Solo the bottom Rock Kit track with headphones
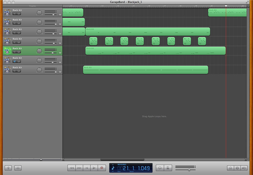Image resolution: width=253 pixels, height=175 pixels. [19, 71]
